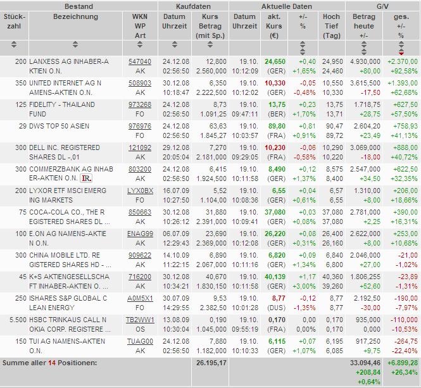Click the Bestand group header
The width and height of the screenshot is (421, 388).
pos(79,6)
